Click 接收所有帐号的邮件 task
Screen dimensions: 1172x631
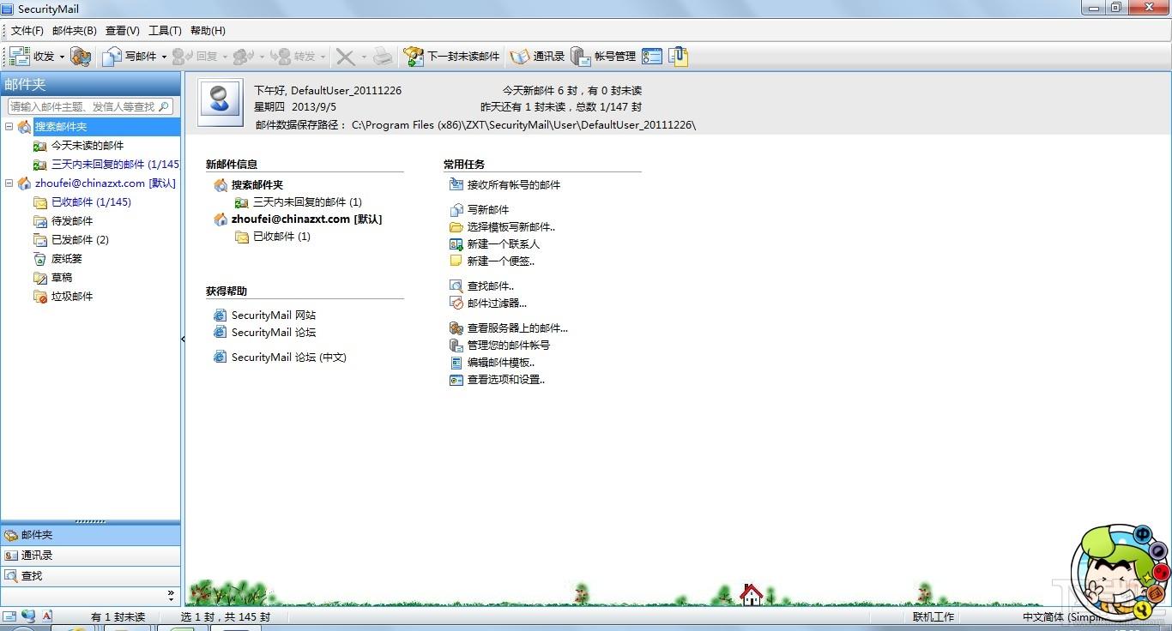(514, 185)
